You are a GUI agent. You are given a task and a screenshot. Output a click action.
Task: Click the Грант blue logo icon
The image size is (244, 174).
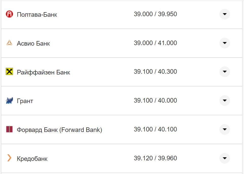[x=9, y=101]
